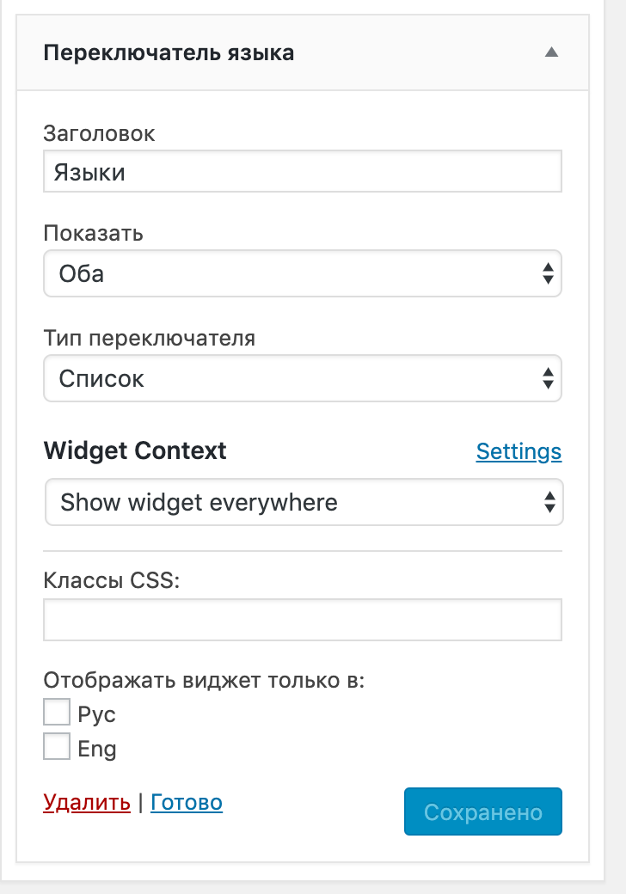Collapse the Переключатель языка widget arrow
Image resolution: width=626 pixels, height=894 pixels.
pos(552,52)
